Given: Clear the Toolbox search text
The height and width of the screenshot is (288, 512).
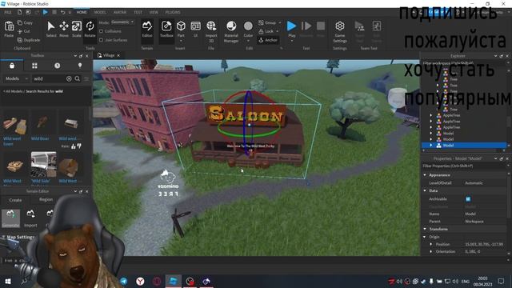Looking at the screenshot, I should tap(69, 78).
